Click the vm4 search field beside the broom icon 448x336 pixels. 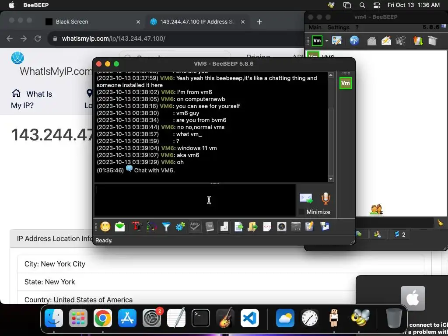394,223
